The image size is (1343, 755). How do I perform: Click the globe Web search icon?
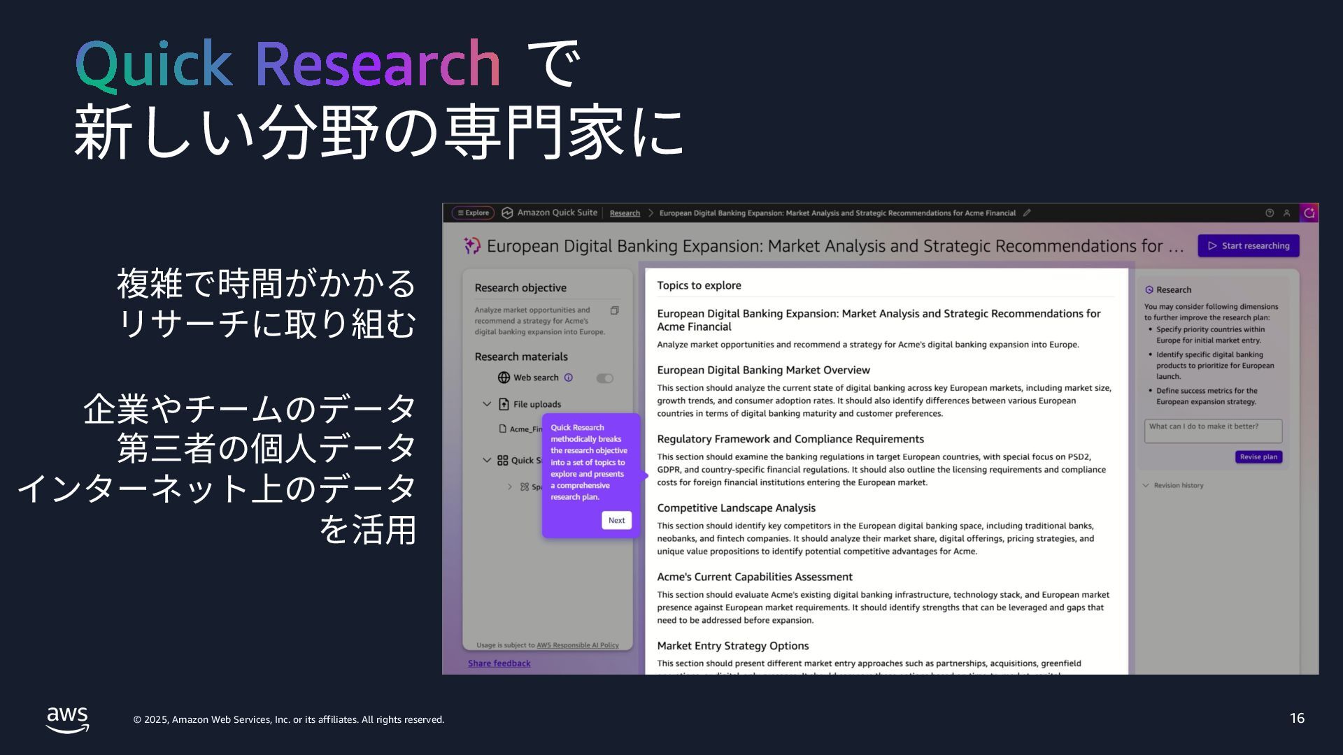(x=504, y=377)
